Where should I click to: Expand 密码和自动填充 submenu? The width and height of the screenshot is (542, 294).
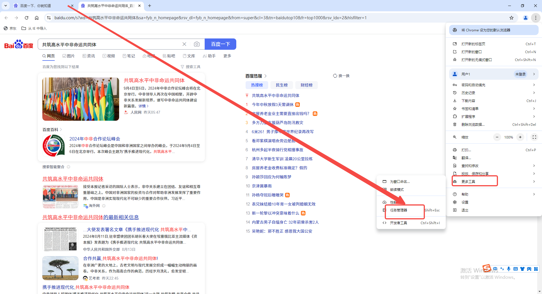(x=494, y=85)
